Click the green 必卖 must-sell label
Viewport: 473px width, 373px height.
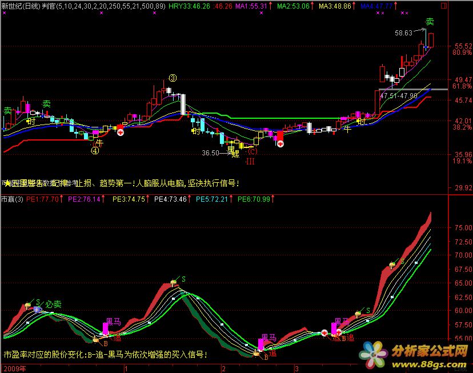[x=53, y=304]
